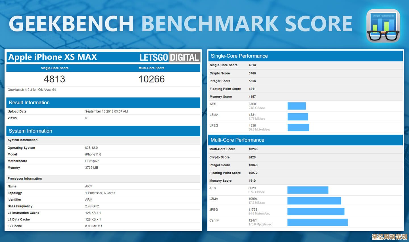409x242 pixels.
Task: Select the Single-Core AES score bar
Action: tap(297, 106)
